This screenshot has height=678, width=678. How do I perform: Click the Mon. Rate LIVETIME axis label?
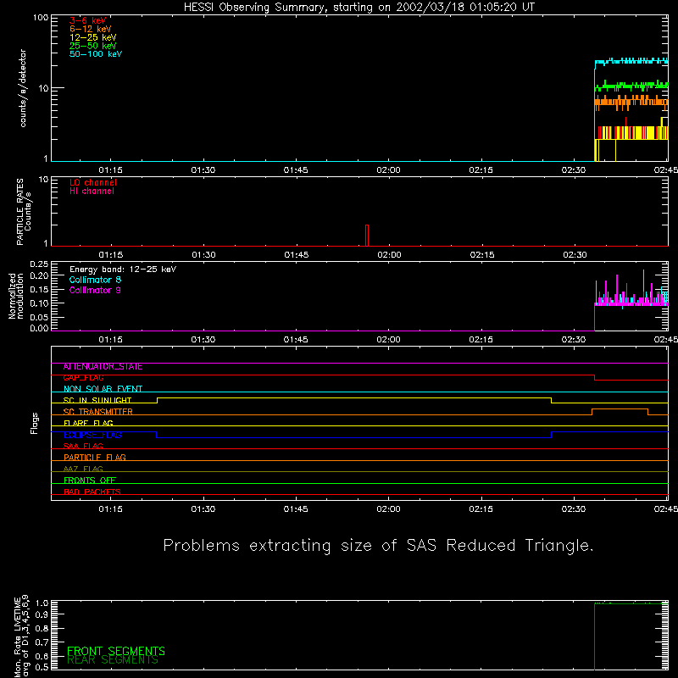click(21, 636)
